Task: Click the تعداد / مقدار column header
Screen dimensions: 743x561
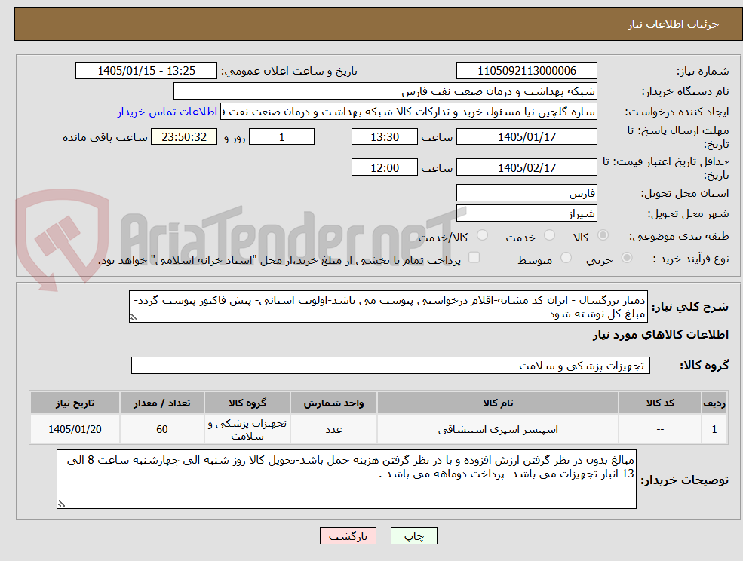Action: click(162, 403)
